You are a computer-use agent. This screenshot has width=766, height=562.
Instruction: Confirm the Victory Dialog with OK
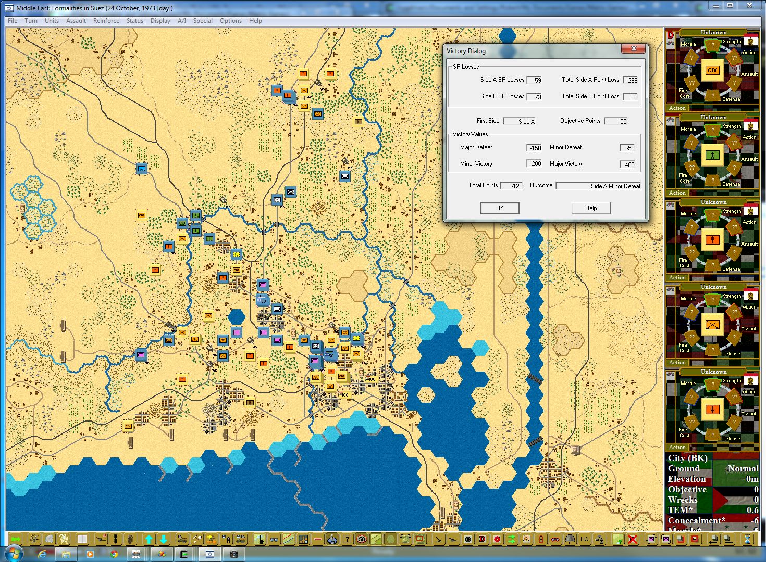pyautogui.click(x=500, y=208)
